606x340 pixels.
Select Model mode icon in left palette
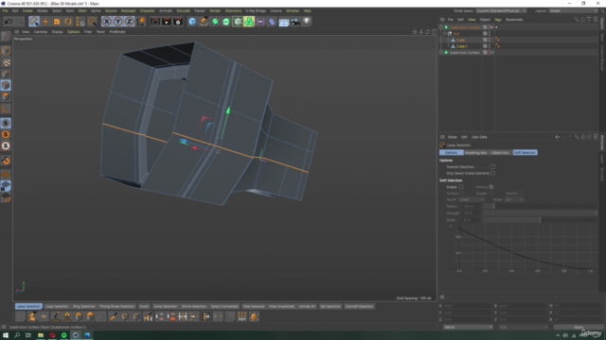coord(6,51)
